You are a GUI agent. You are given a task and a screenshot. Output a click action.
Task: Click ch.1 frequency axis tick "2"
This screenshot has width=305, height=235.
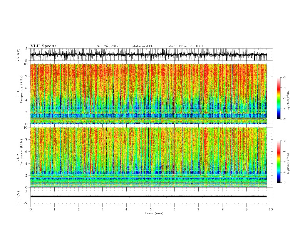click(27, 112)
